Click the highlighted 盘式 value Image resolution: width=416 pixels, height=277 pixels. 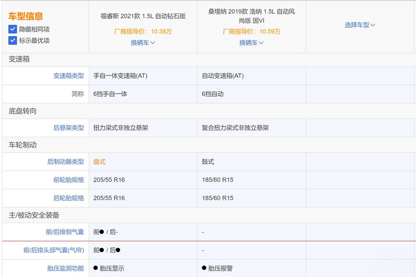99,161
